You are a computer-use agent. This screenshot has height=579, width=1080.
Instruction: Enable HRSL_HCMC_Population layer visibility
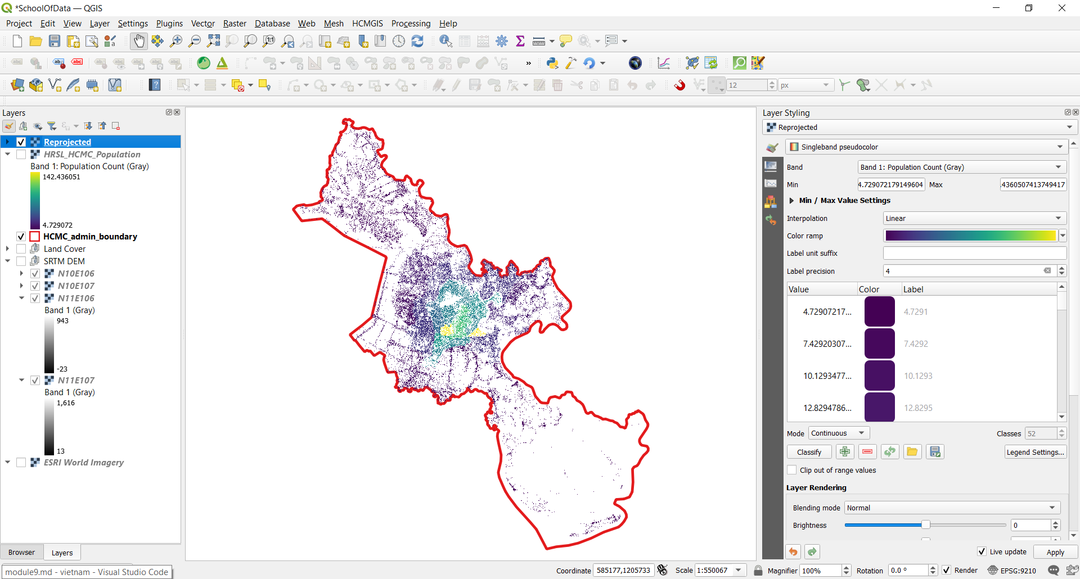coord(21,154)
